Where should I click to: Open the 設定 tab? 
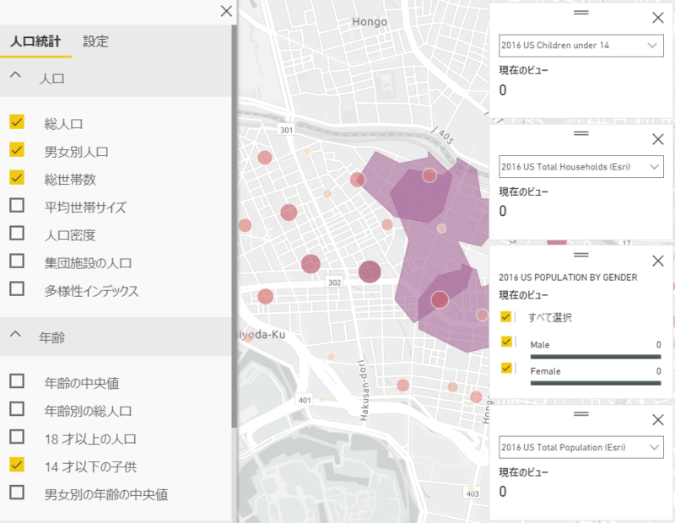[x=95, y=41]
